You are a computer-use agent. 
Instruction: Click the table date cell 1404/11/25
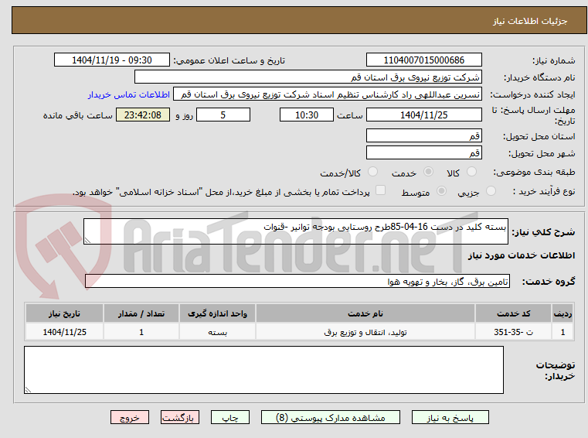64,332
